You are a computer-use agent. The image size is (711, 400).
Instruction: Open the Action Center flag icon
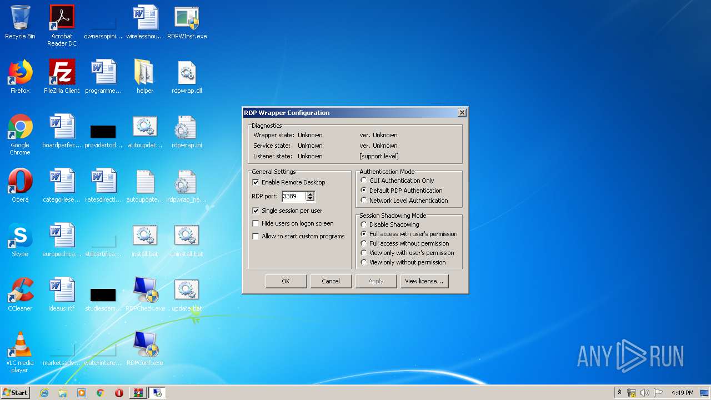pyautogui.click(x=658, y=393)
